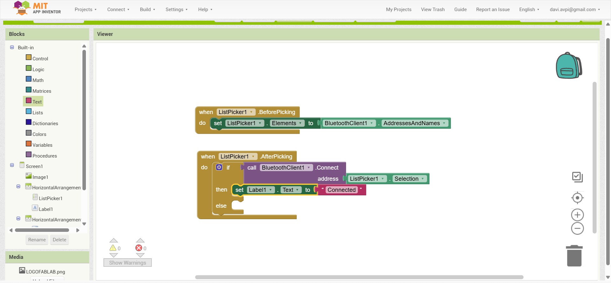Image resolution: width=611 pixels, height=283 pixels.
Task: Click the red error circle icon
Action: (x=139, y=248)
